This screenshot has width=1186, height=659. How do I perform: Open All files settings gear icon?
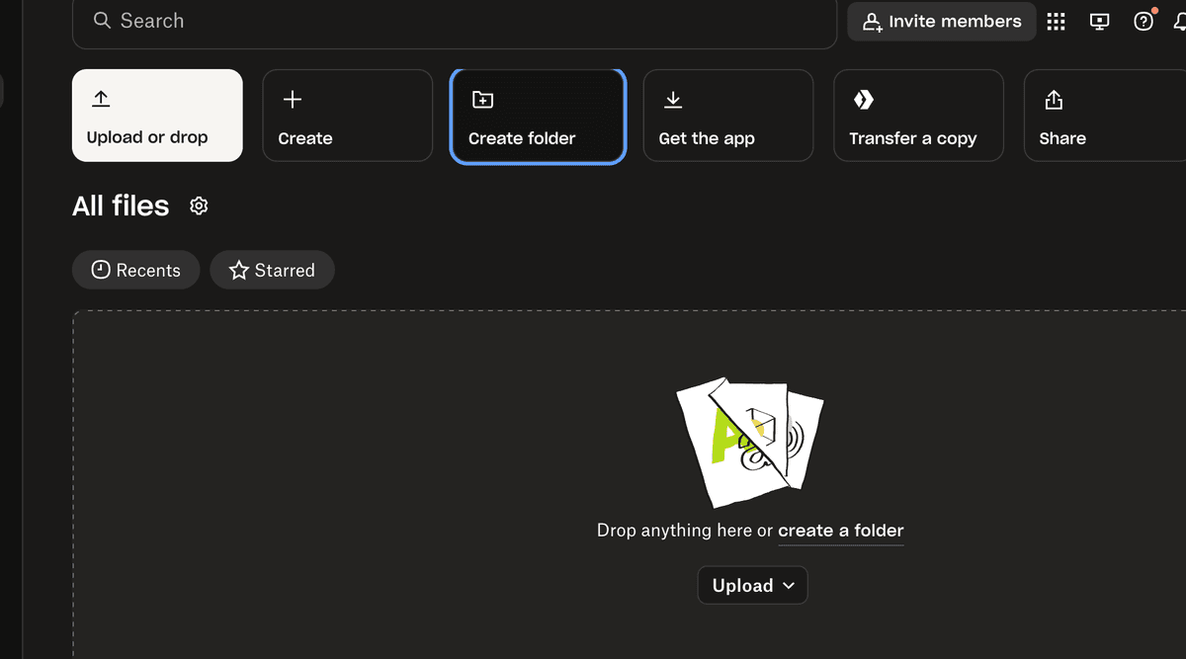(x=199, y=206)
